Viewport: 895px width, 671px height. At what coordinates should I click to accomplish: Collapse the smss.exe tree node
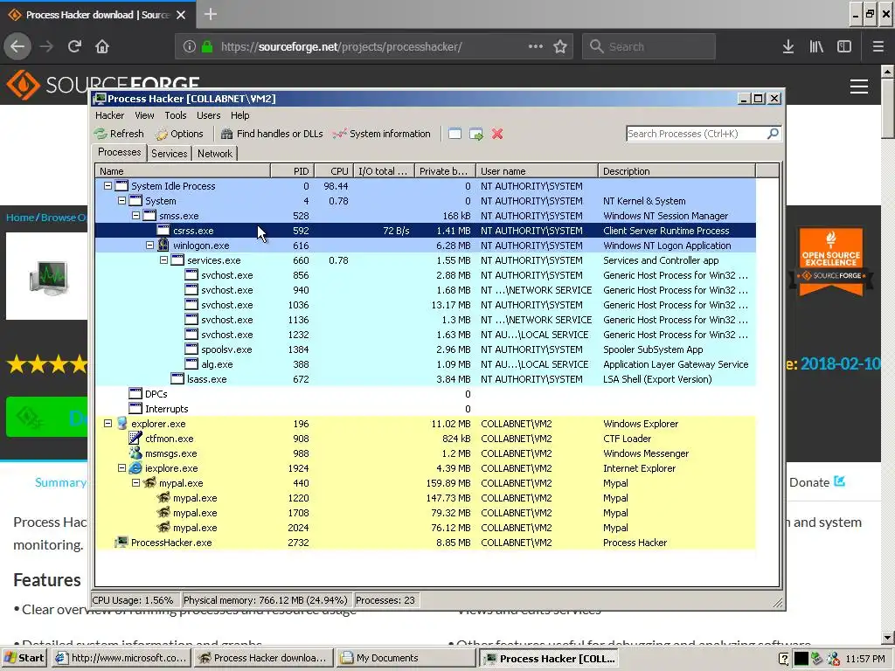point(135,215)
